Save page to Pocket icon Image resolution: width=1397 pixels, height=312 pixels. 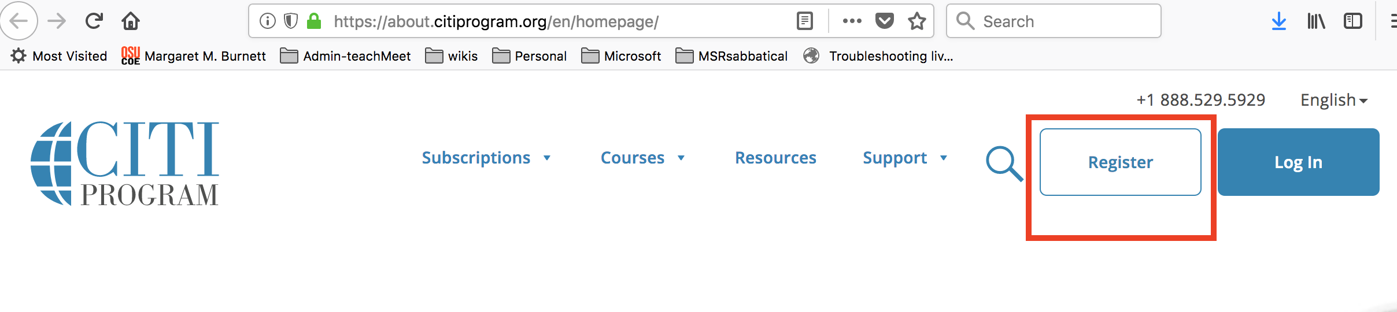pos(884,21)
